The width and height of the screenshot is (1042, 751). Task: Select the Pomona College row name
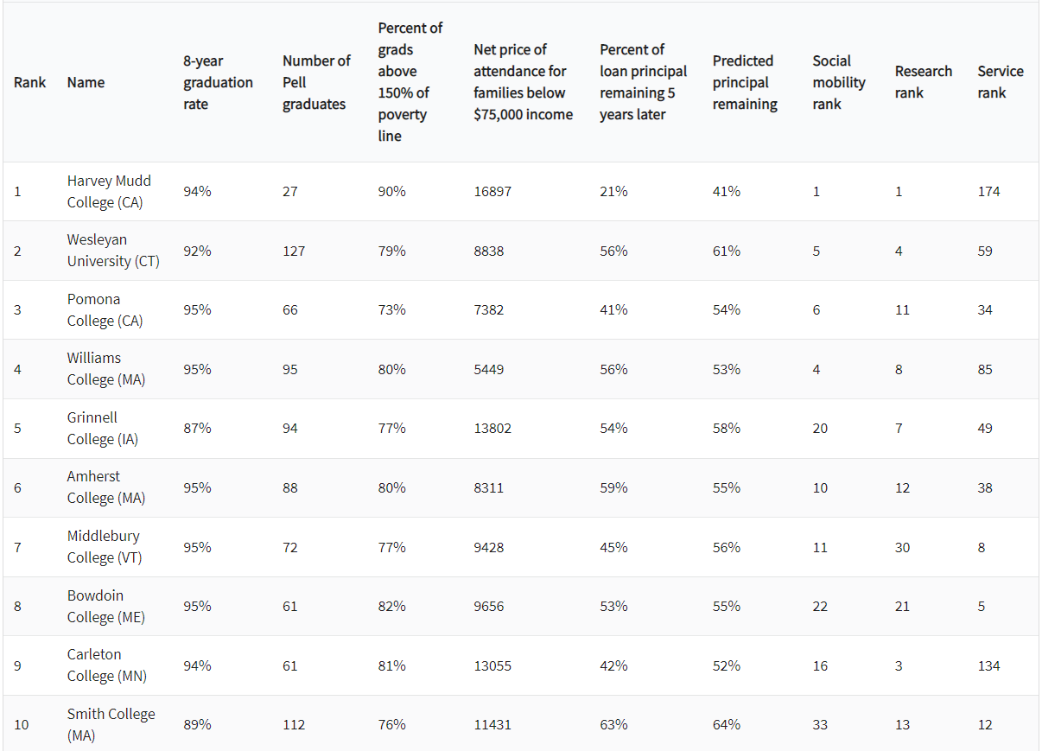coord(105,310)
